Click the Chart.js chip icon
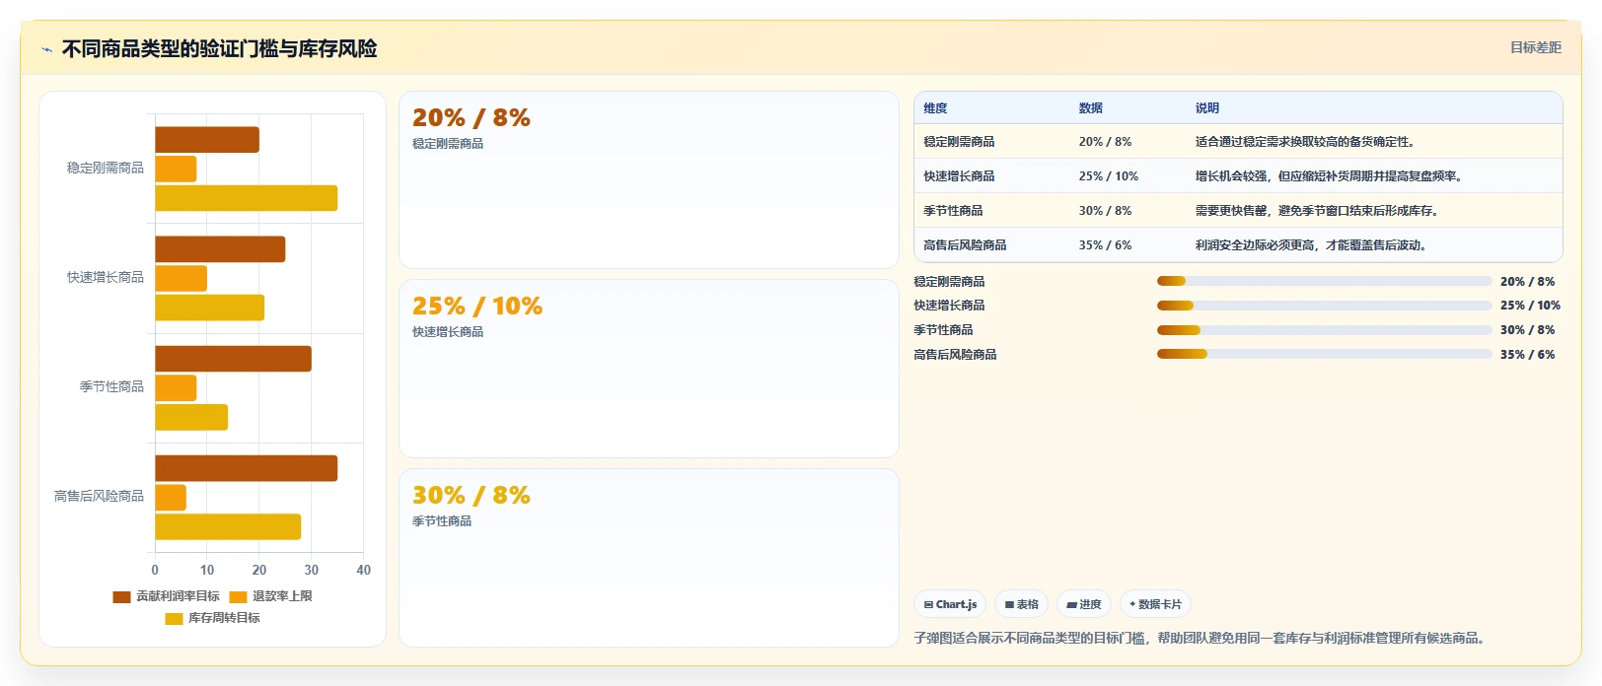This screenshot has width=1602, height=686. (928, 605)
